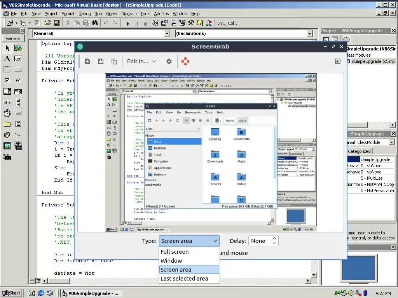
Task: Click the code window scroll down arrow
Action: [314, 275]
